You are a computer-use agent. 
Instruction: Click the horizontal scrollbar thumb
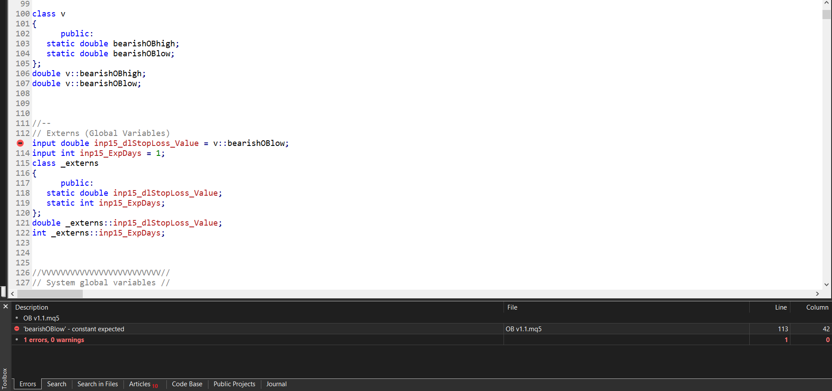(x=50, y=294)
